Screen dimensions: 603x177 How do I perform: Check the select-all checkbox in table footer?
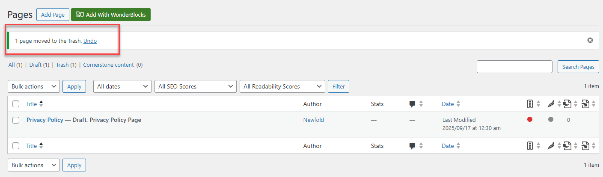click(16, 146)
